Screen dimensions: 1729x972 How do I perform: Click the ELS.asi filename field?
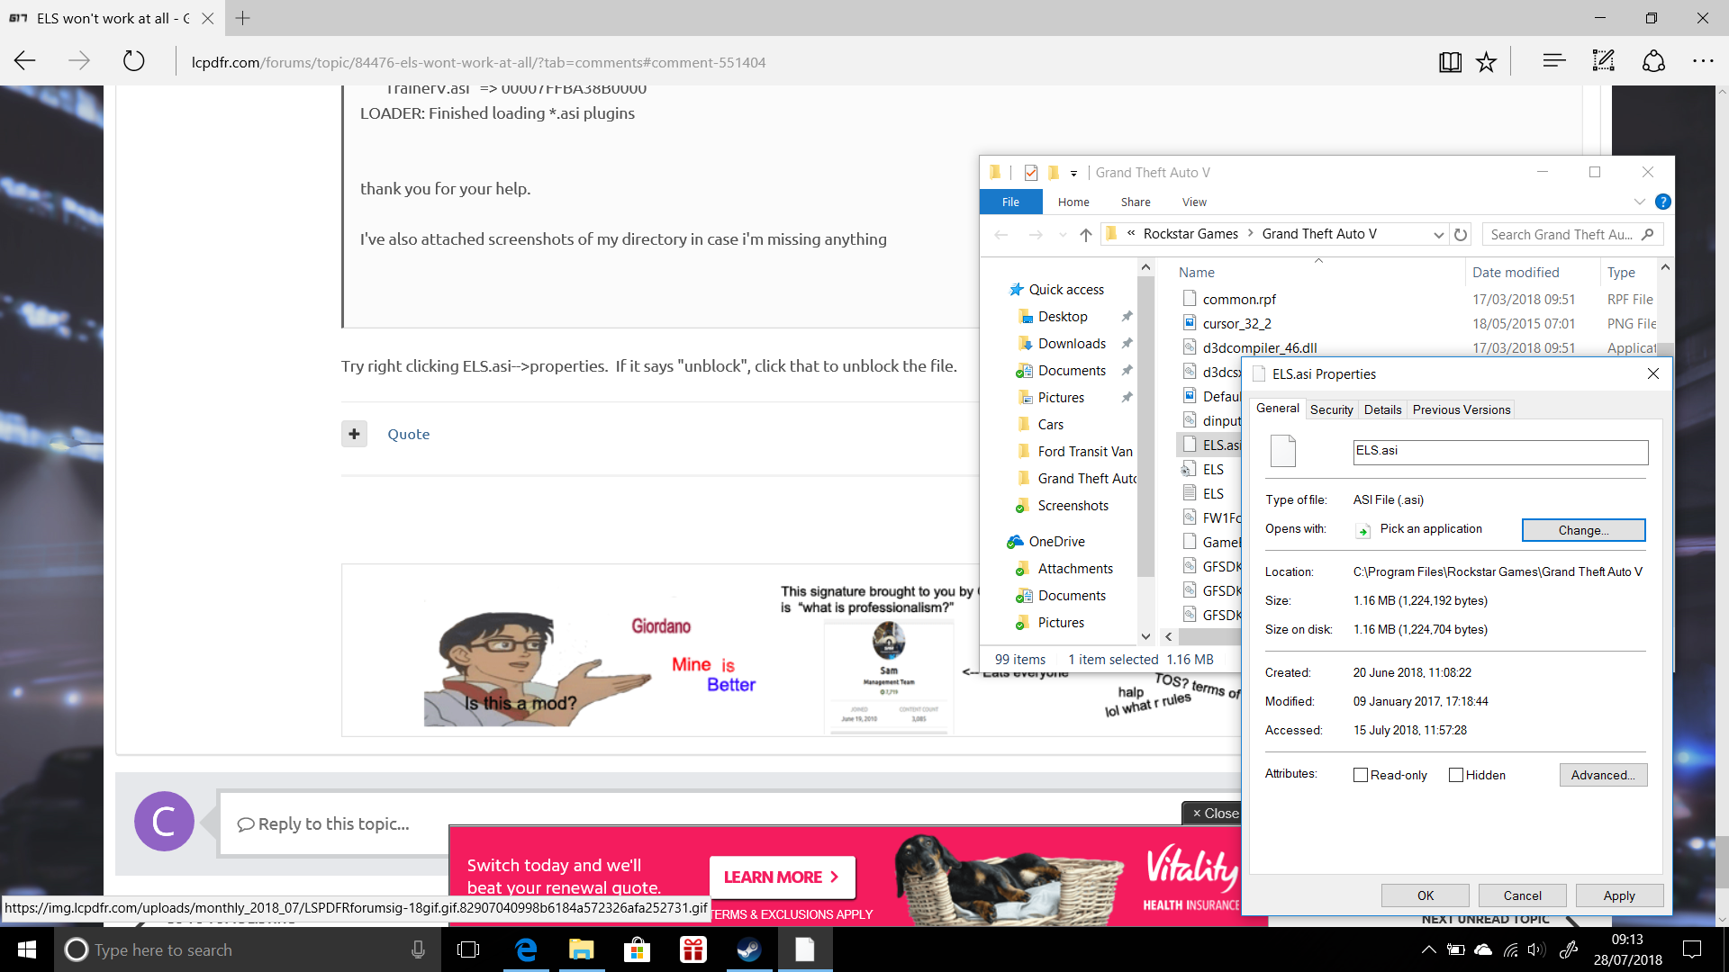click(x=1499, y=452)
